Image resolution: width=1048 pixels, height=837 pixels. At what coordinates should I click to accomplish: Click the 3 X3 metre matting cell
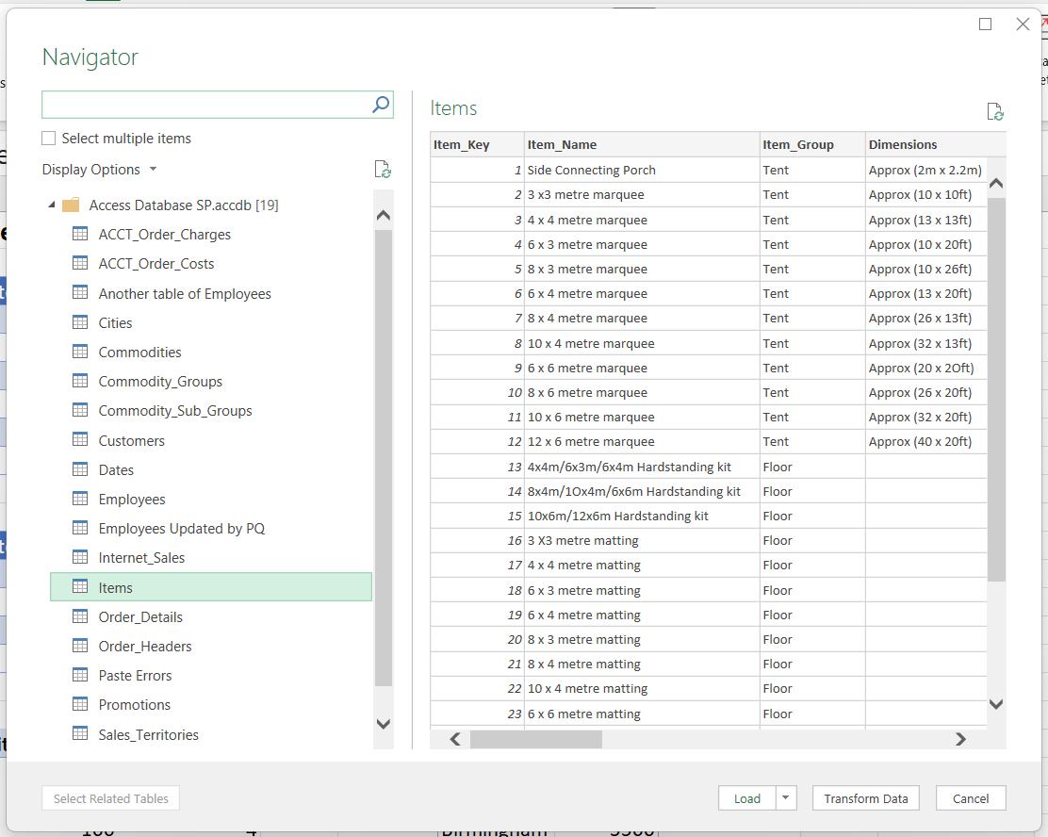(x=642, y=540)
